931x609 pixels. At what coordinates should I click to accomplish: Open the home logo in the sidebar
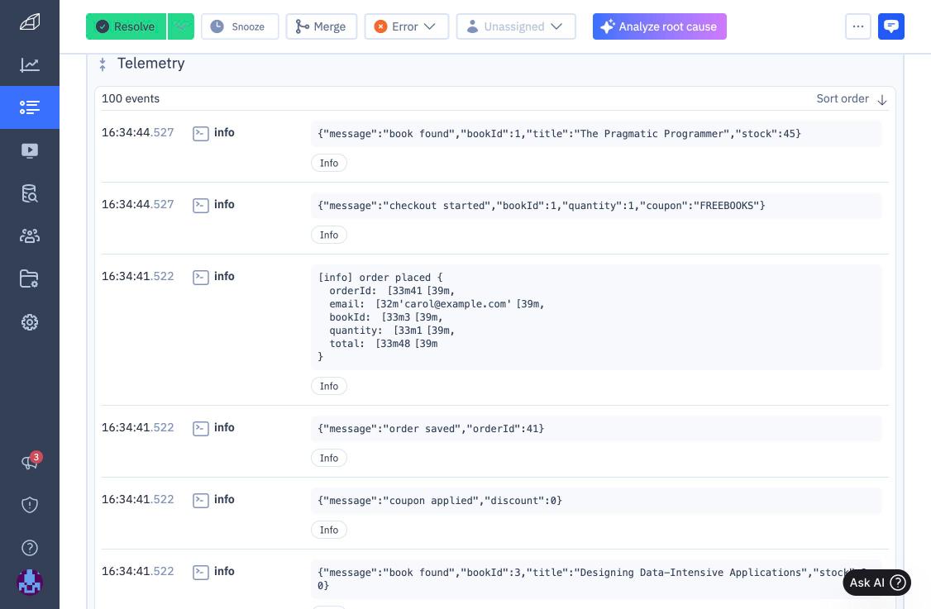pos(30,22)
